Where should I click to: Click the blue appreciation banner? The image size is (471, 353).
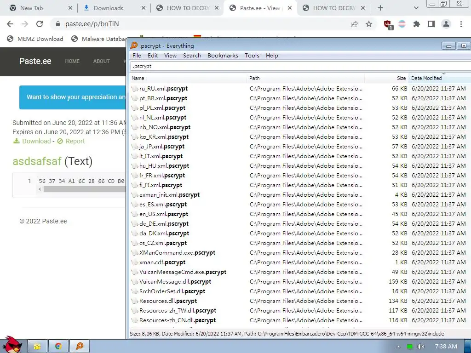point(73,97)
